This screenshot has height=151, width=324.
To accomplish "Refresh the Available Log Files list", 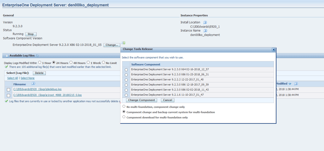I will 37,56.
